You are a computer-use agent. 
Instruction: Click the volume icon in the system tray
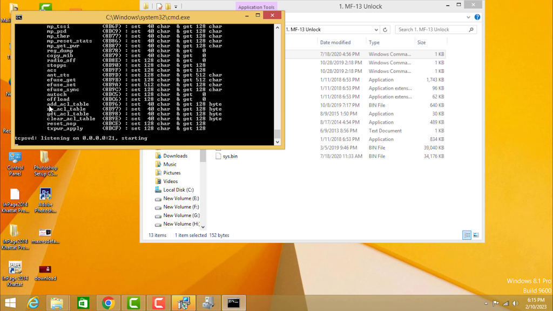point(516,303)
